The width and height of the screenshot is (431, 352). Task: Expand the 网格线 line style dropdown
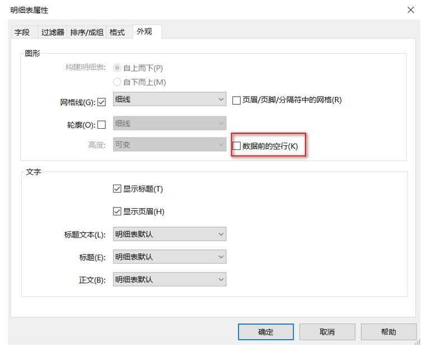coord(170,100)
